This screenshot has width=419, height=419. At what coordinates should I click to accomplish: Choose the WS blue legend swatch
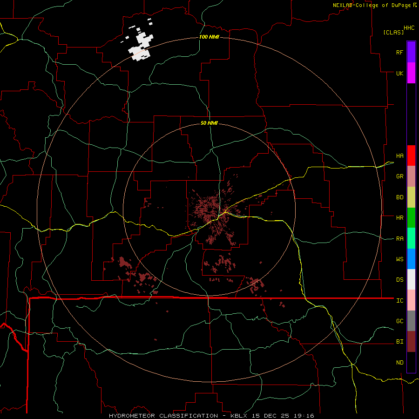[x=411, y=259]
